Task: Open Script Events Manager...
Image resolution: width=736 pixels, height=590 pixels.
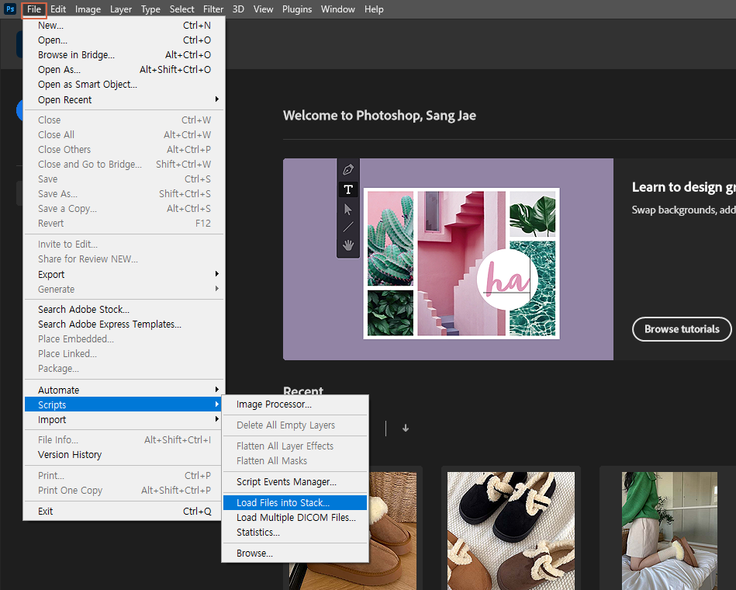Action: [x=295, y=482]
